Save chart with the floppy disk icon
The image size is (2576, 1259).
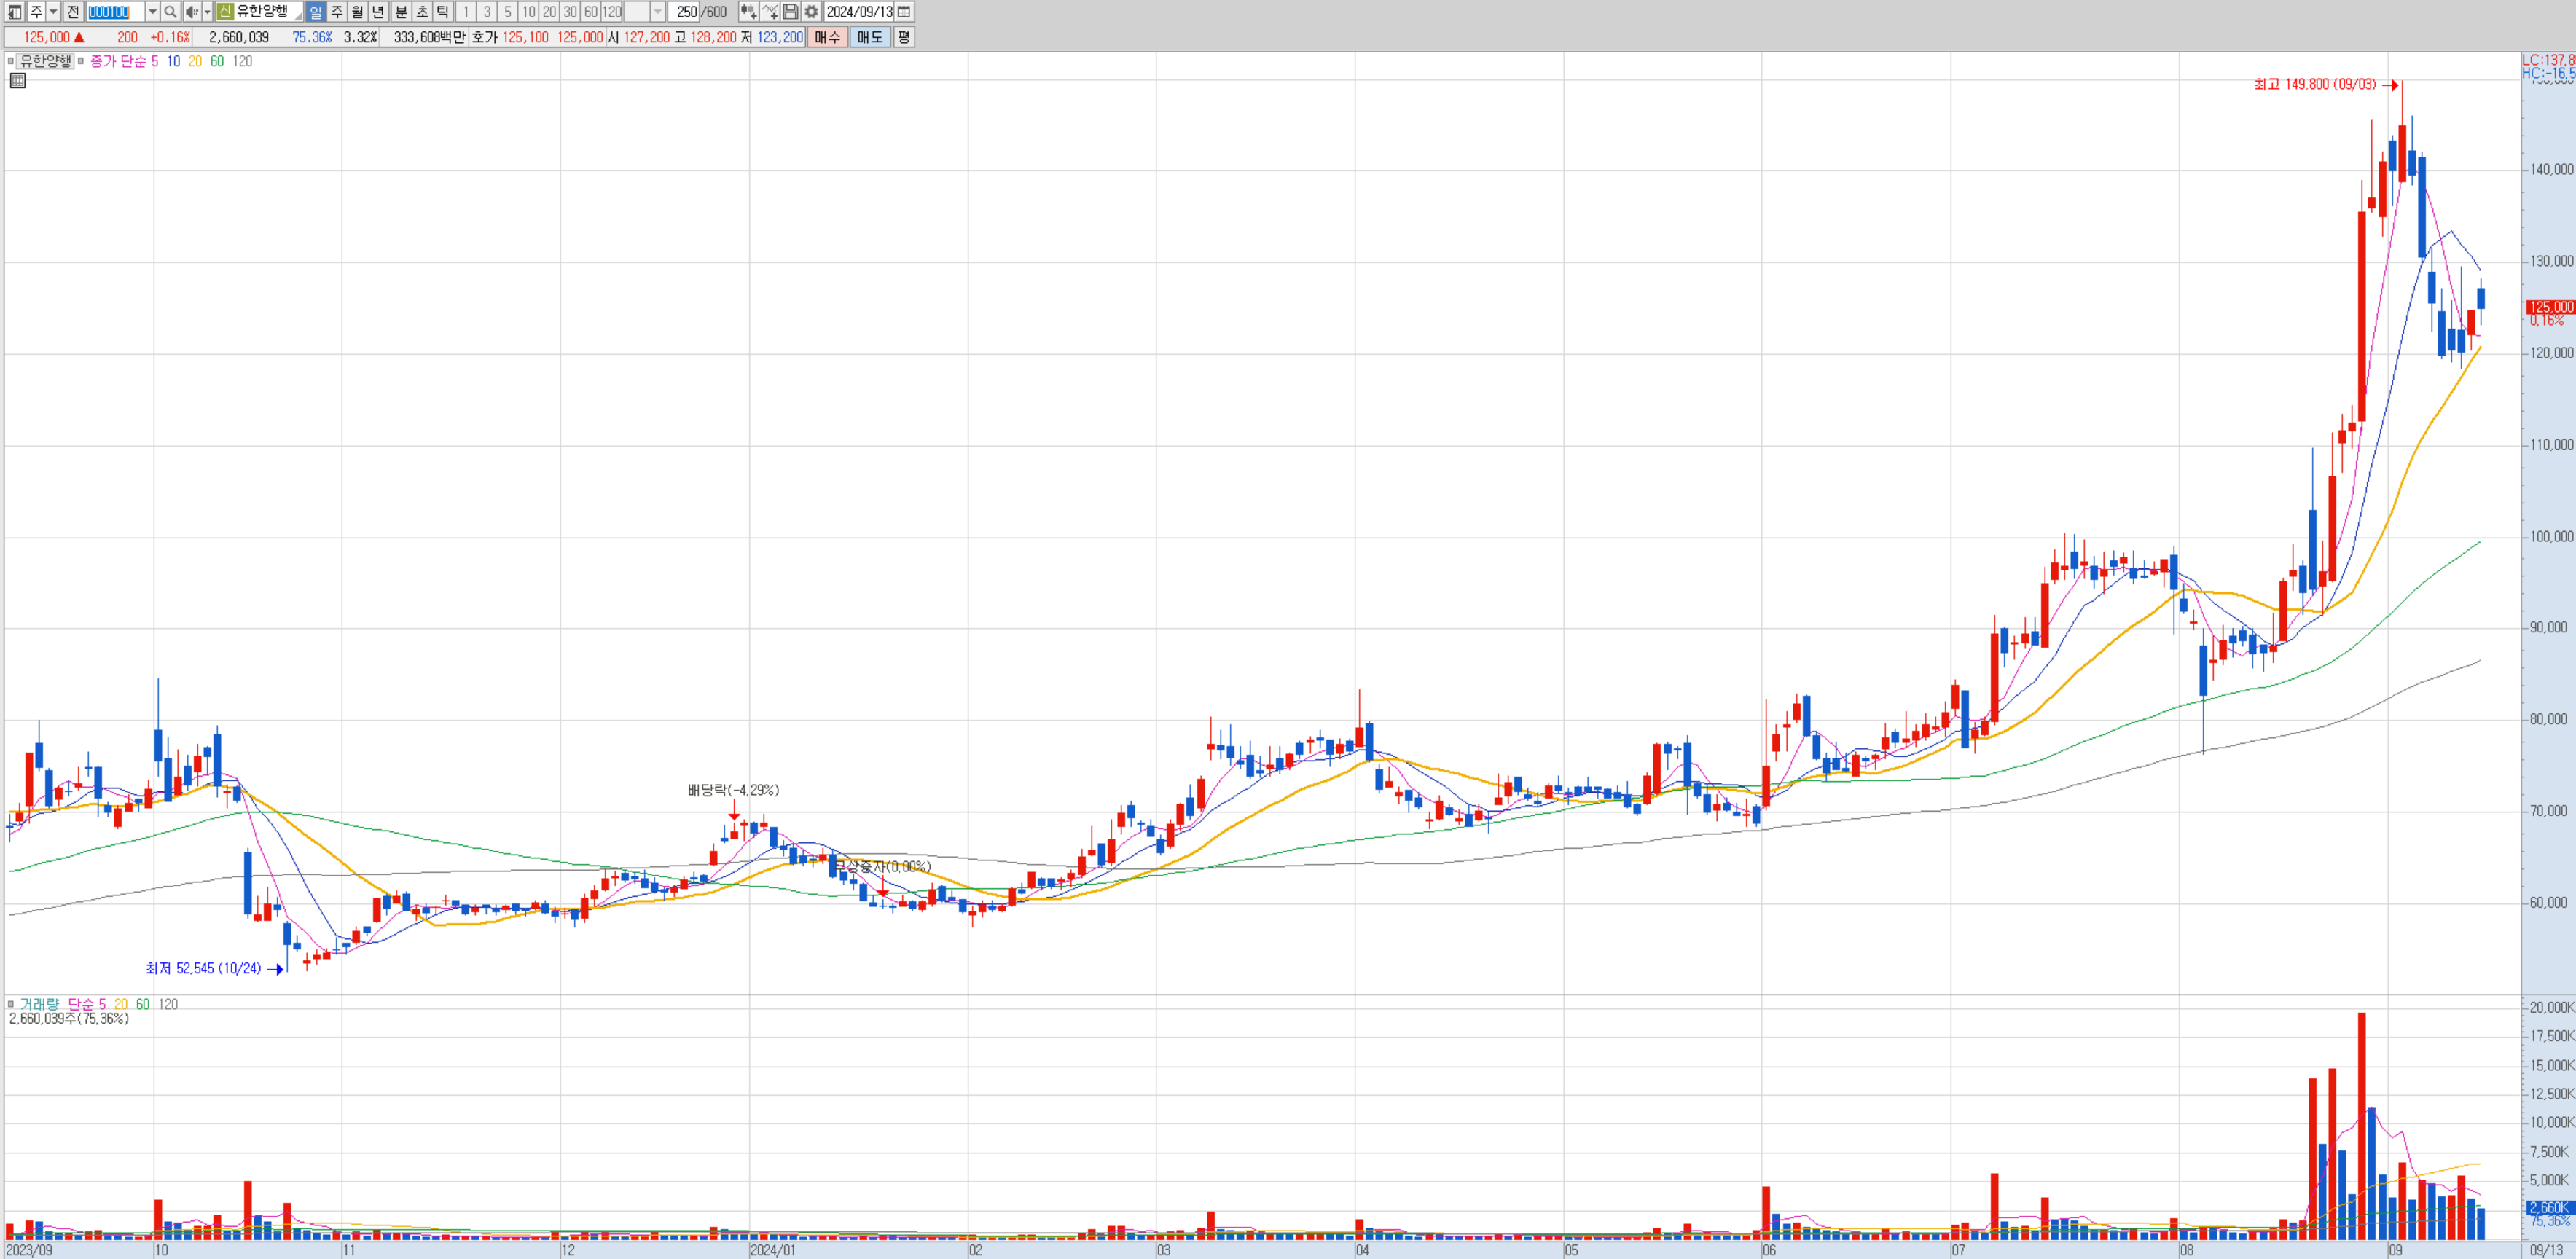tap(790, 12)
